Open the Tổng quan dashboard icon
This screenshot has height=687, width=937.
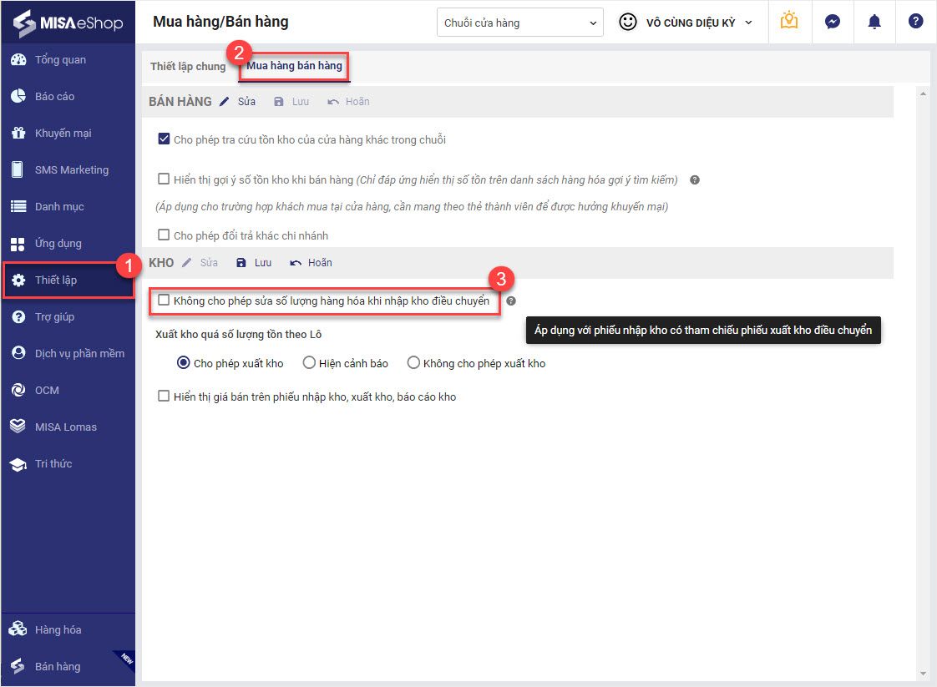[18, 60]
